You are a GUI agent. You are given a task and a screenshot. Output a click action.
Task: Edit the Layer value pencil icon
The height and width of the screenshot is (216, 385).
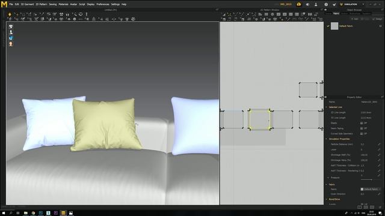point(379,149)
